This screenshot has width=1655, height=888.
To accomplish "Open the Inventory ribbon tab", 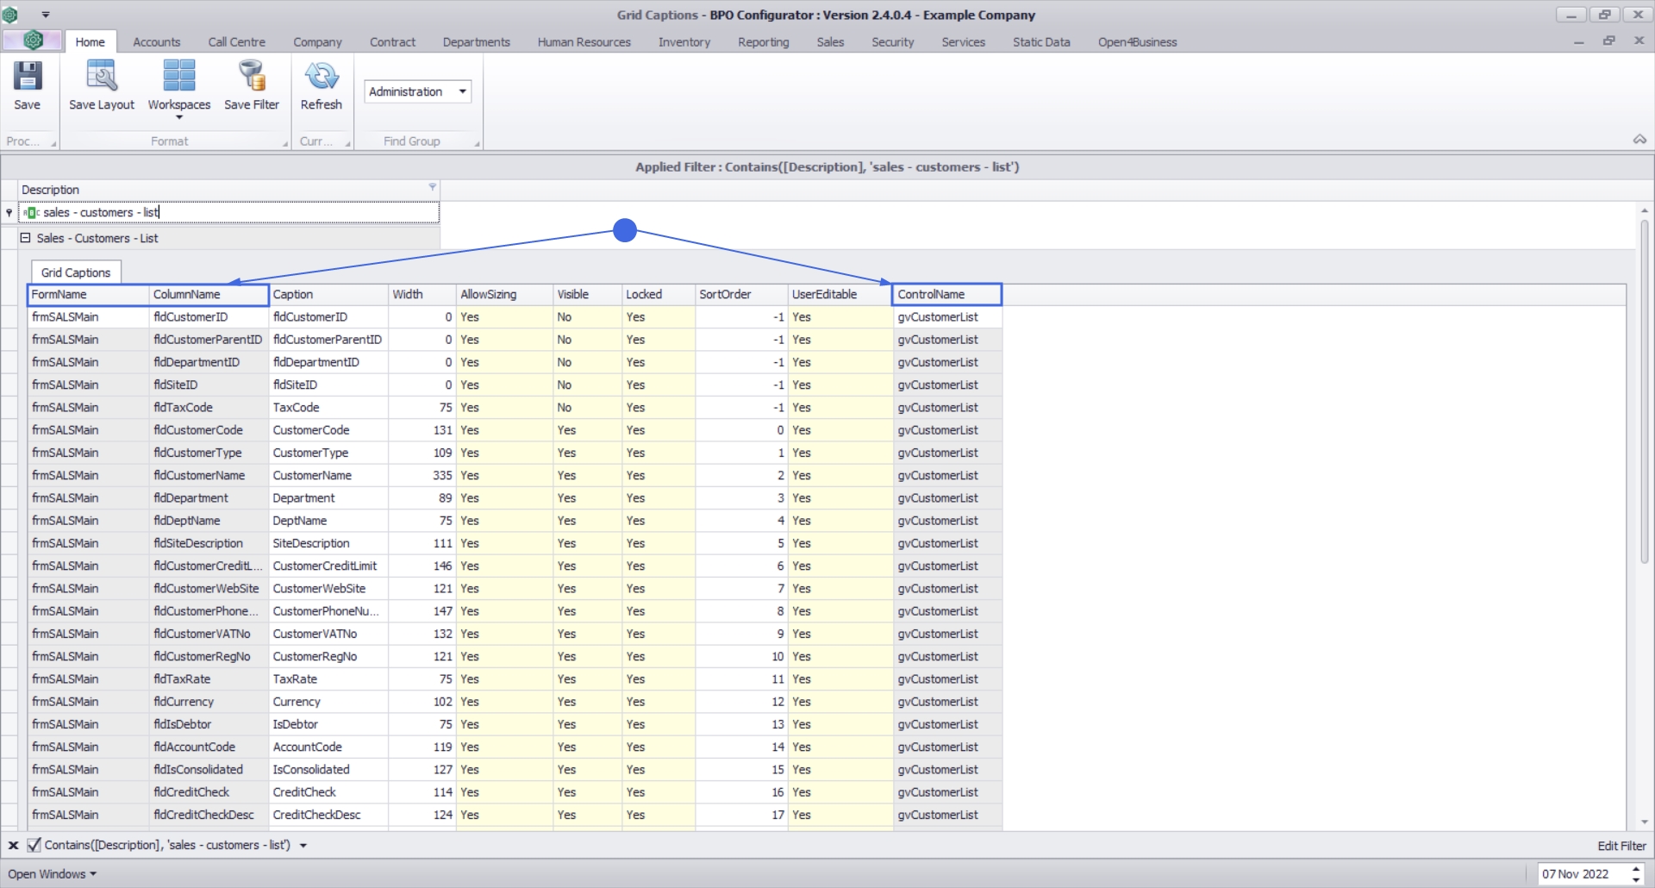I will click(684, 42).
